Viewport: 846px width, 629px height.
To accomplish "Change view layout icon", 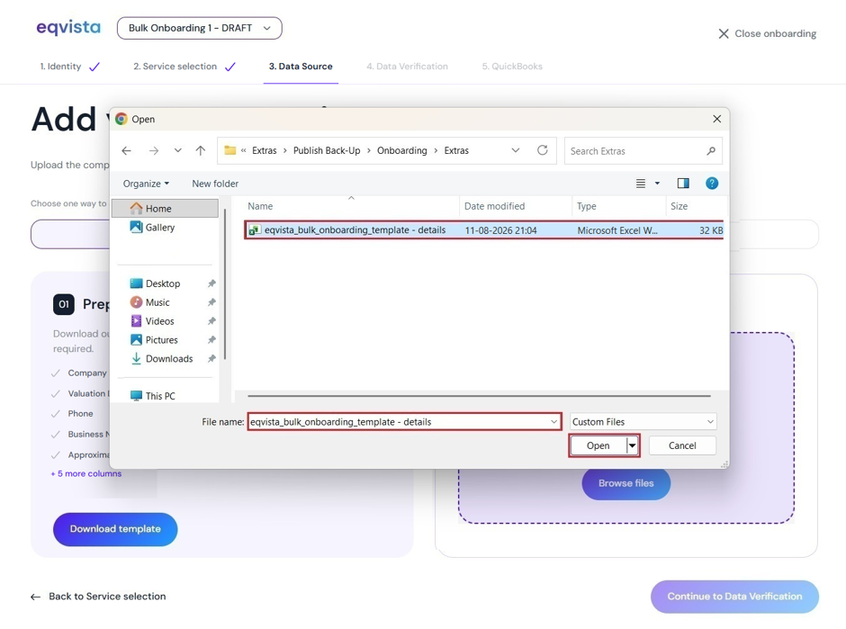I will (x=641, y=184).
